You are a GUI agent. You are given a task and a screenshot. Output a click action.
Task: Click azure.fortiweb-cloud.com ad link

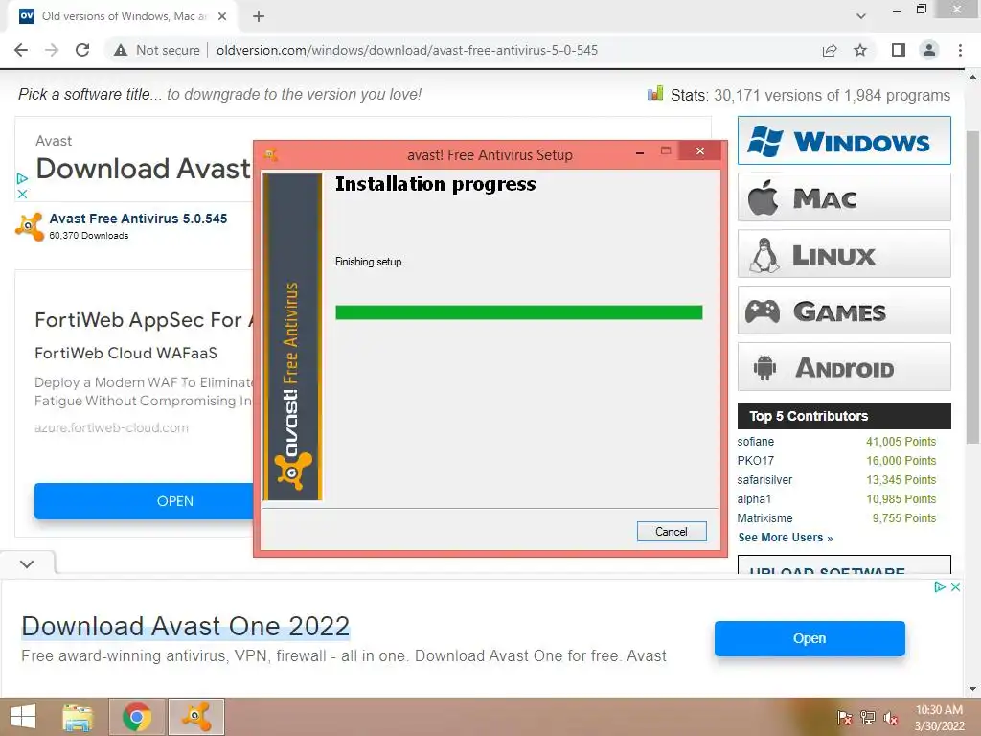point(111,428)
